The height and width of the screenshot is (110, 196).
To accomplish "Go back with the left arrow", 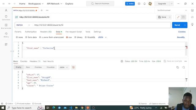I will [9, 4].
